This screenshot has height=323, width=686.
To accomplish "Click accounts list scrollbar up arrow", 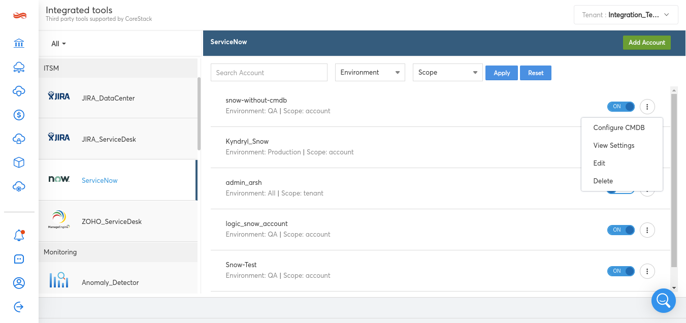I will click(674, 90).
